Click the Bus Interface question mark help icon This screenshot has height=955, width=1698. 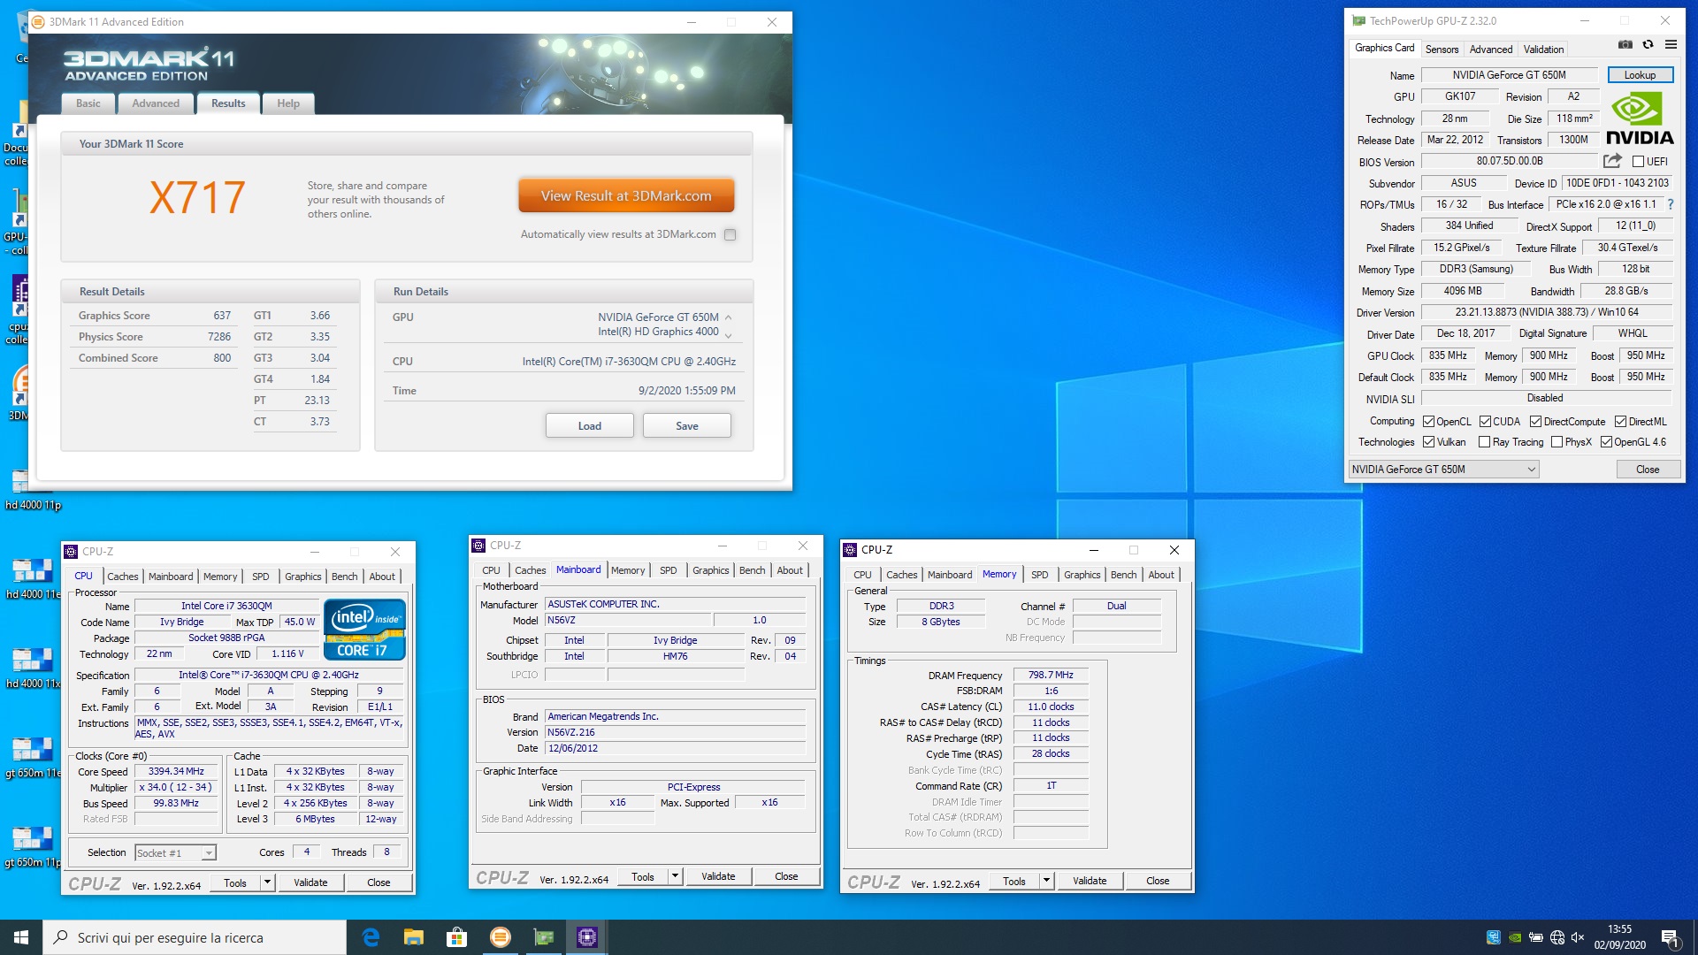1671,204
